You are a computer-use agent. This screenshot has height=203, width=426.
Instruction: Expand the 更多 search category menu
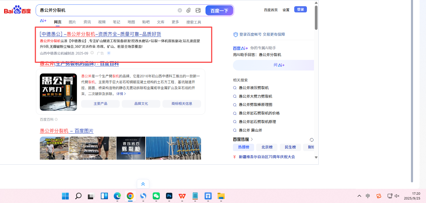(x=175, y=22)
